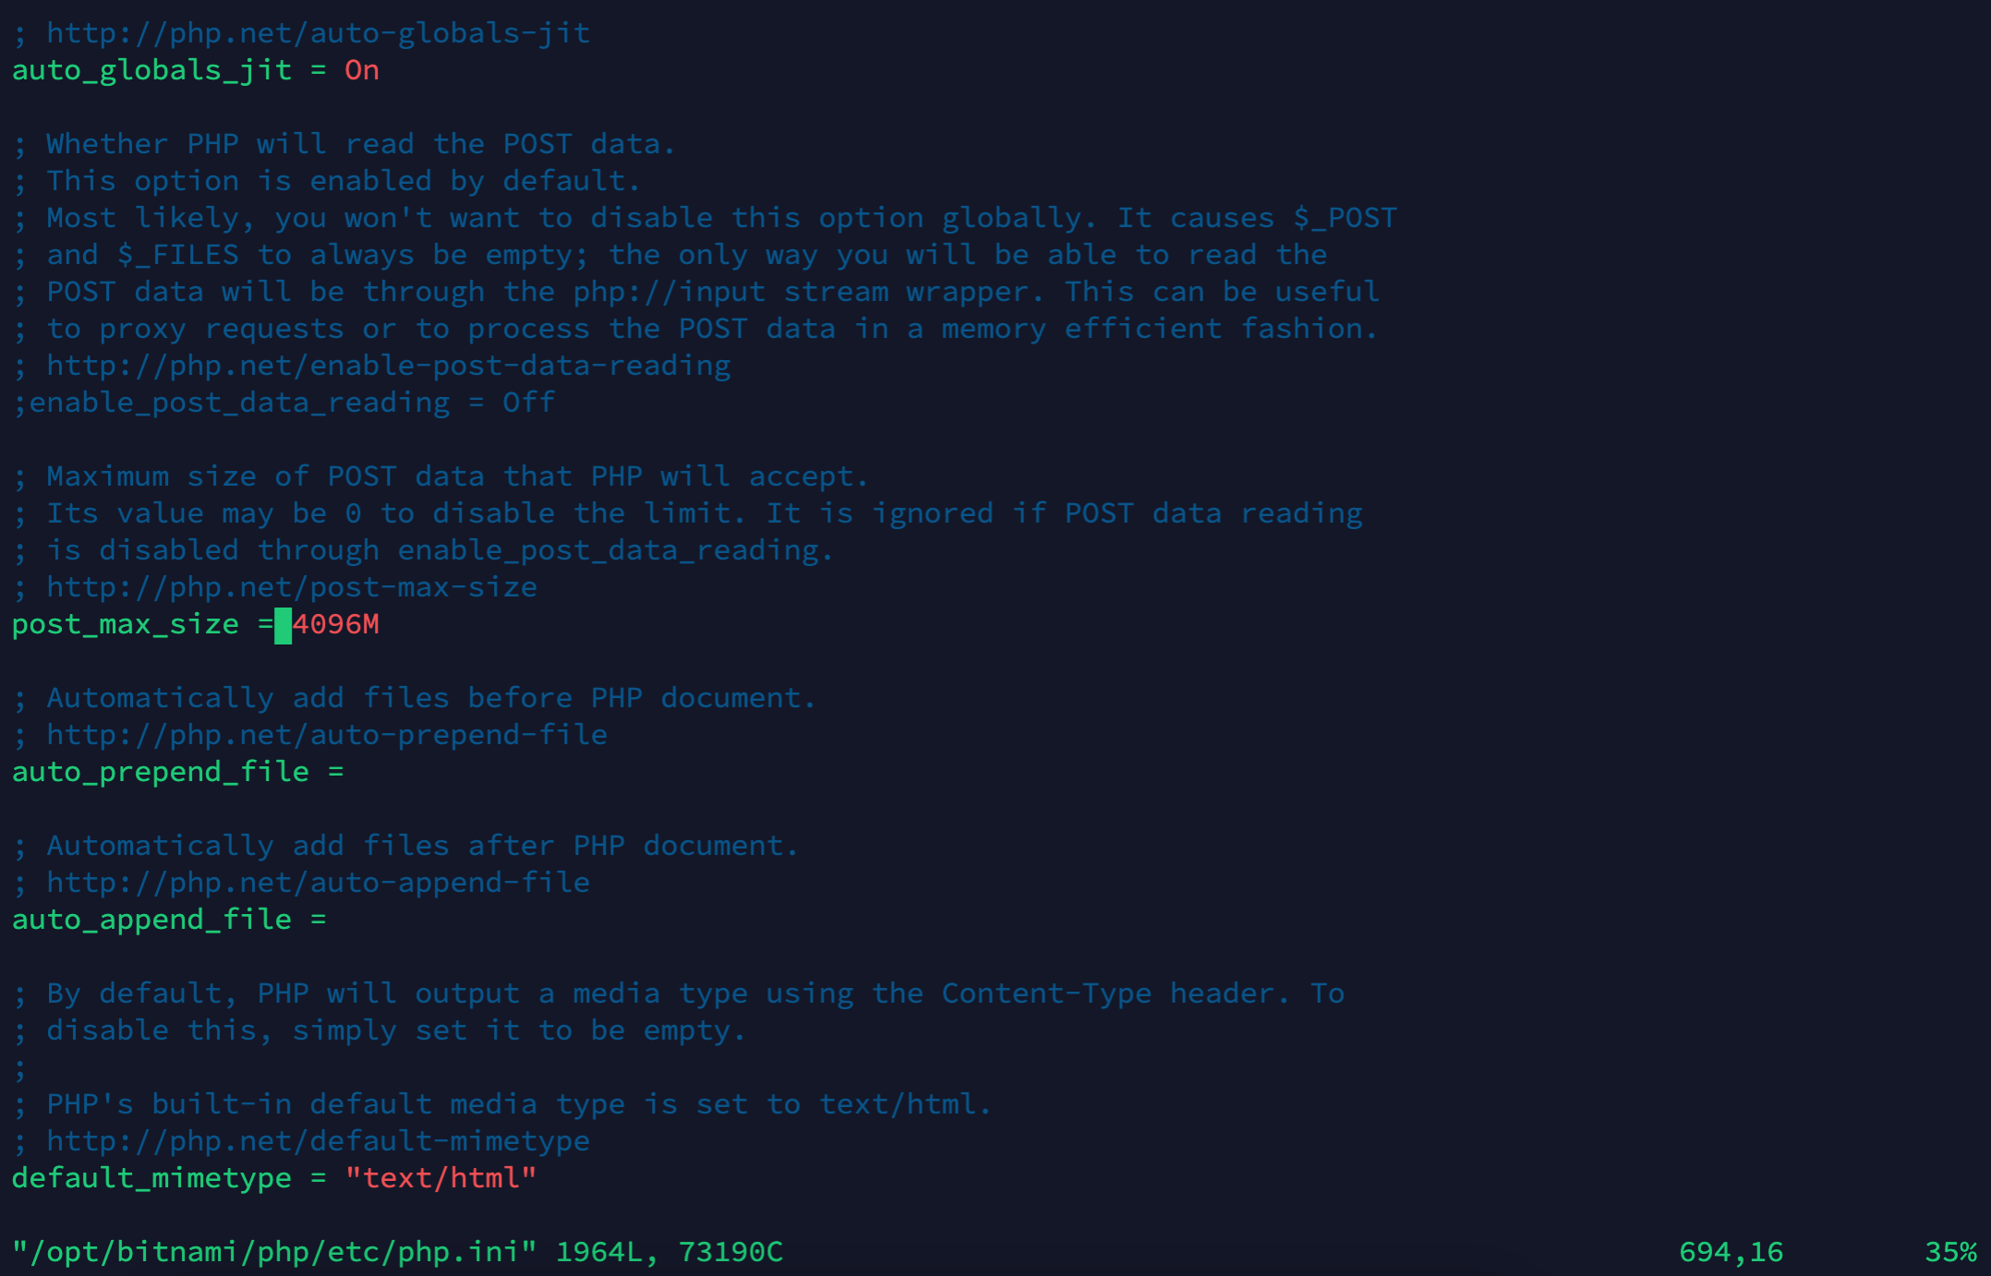Open the php.net/enable-post-data-reading link

389,366
